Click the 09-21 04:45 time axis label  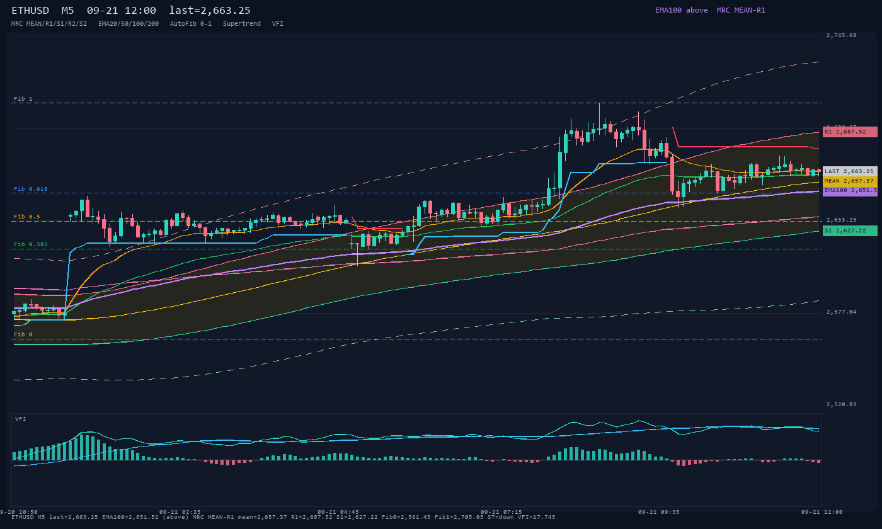pyautogui.click(x=338, y=512)
